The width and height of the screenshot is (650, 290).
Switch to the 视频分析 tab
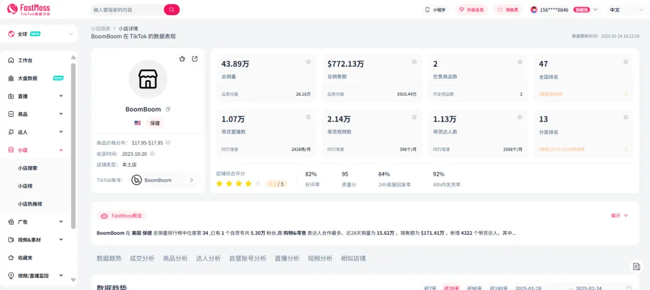click(320, 259)
